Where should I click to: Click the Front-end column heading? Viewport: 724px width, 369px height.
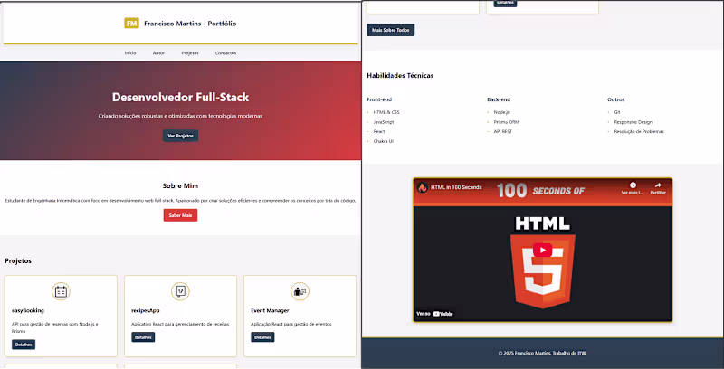click(379, 99)
